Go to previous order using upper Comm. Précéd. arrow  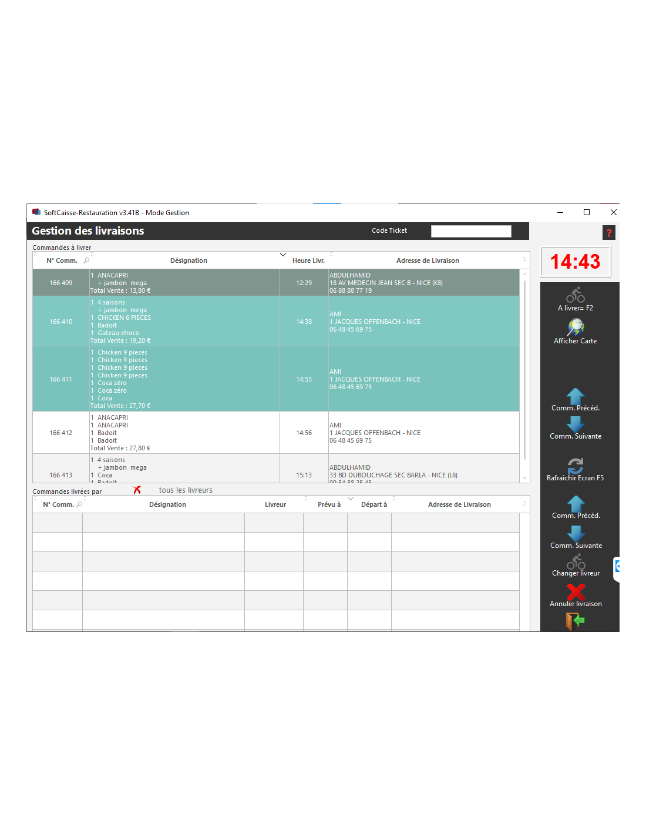(x=575, y=396)
